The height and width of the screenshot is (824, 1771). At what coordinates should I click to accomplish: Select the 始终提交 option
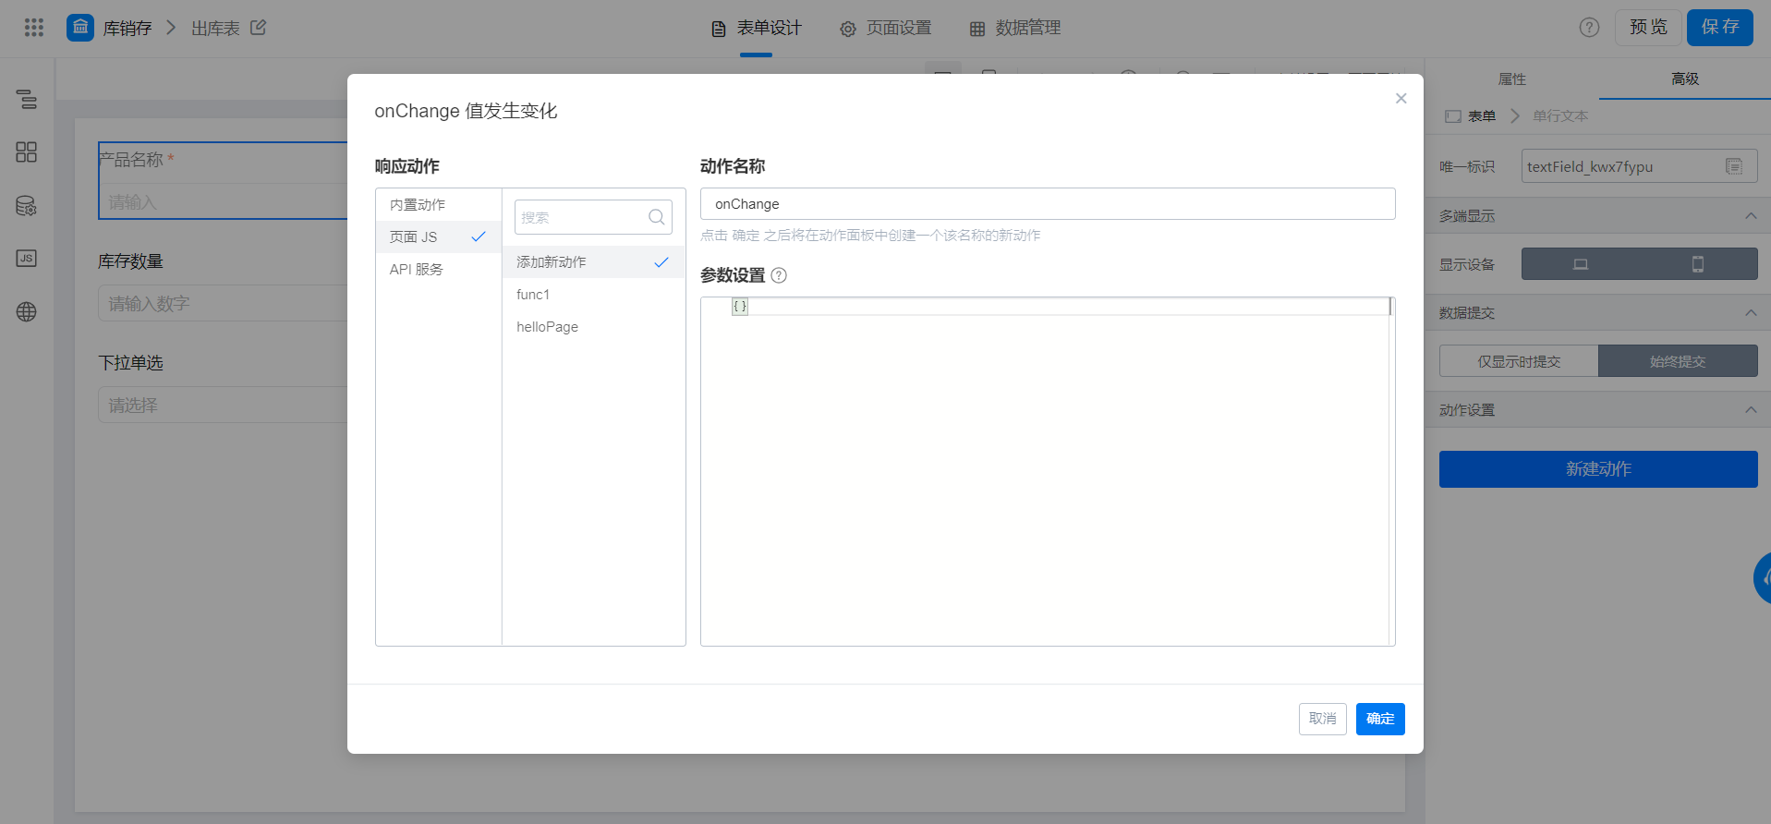point(1678,361)
